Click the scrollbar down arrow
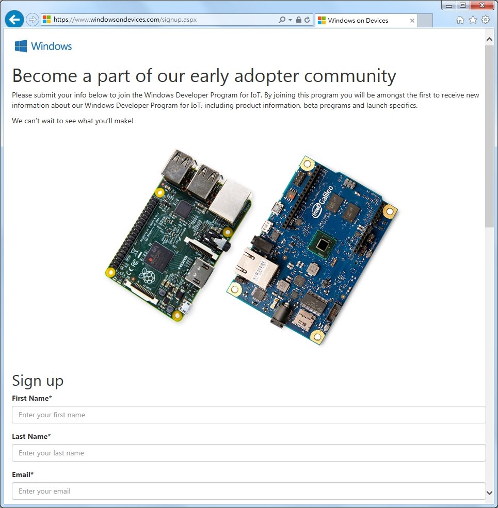Image resolution: width=498 pixels, height=508 pixels. coord(489,493)
